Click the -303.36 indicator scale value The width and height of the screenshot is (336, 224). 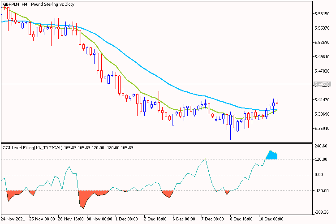pos(321,212)
